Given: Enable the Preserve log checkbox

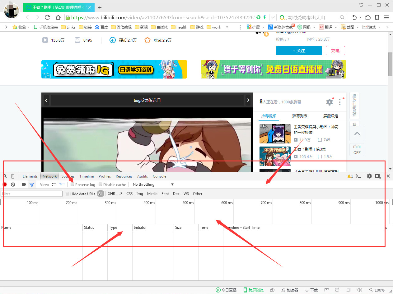Looking at the screenshot, I should click(73, 184).
